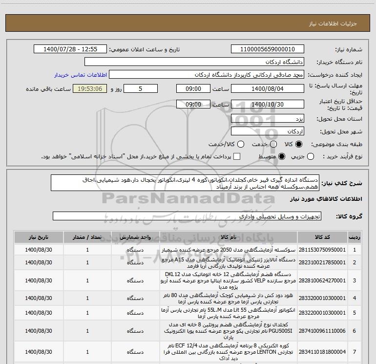Toggle the اسناد خزانه اسلامی payment checkbox

click(x=237, y=156)
